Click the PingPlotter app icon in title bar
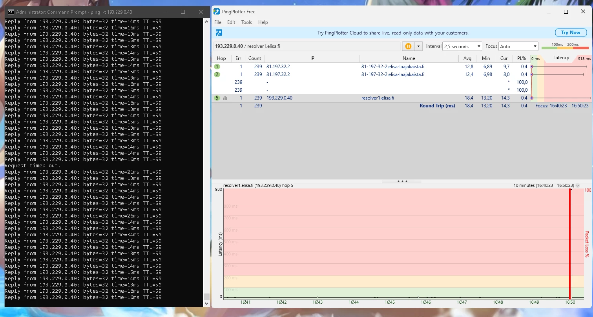The height and width of the screenshot is (317, 593). pyautogui.click(x=217, y=12)
